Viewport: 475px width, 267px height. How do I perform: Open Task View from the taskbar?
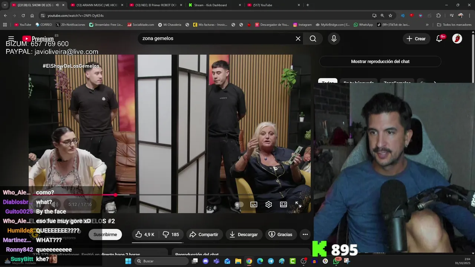(x=195, y=261)
